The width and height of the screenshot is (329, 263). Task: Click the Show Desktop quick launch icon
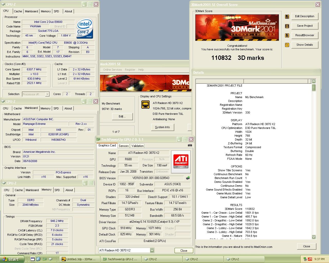pos(33,259)
